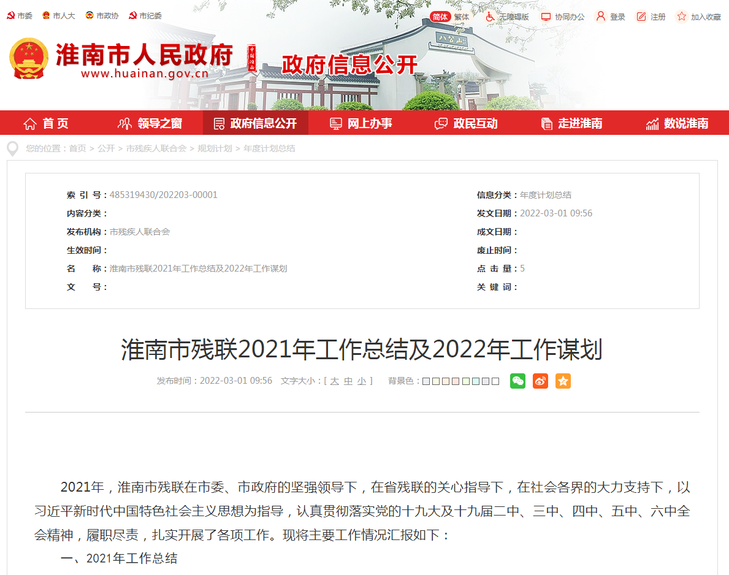The image size is (729, 575).
Task: Switch to 简体 display mode
Action: (439, 17)
